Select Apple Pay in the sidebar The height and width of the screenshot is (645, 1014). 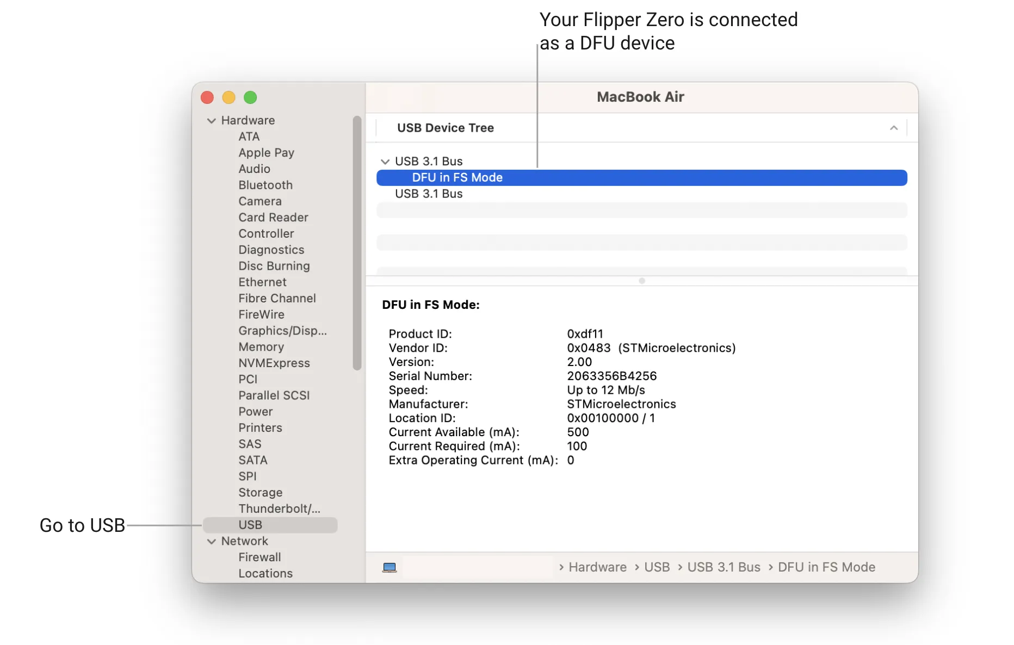[x=267, y=153]
